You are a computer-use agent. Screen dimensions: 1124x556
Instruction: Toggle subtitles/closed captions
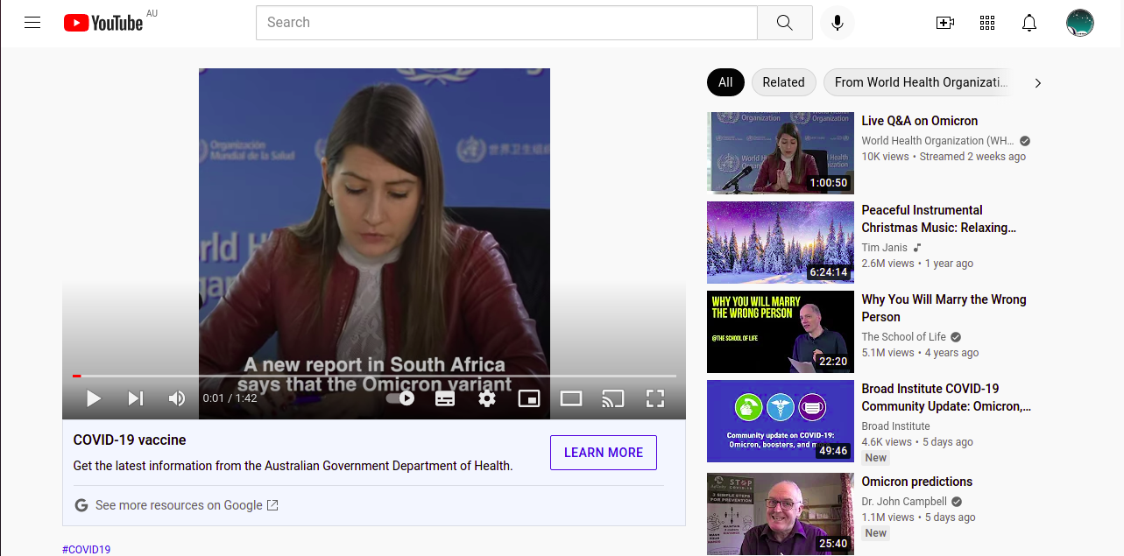(x=445, y=398)
